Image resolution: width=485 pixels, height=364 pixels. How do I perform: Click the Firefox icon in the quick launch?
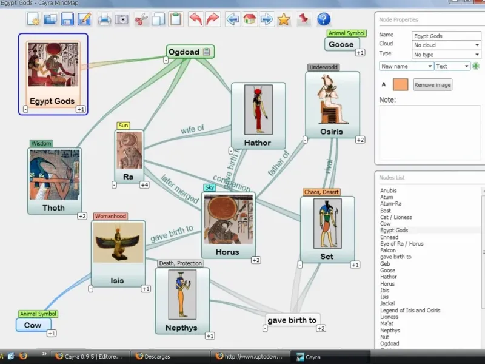tap(23, 356)
